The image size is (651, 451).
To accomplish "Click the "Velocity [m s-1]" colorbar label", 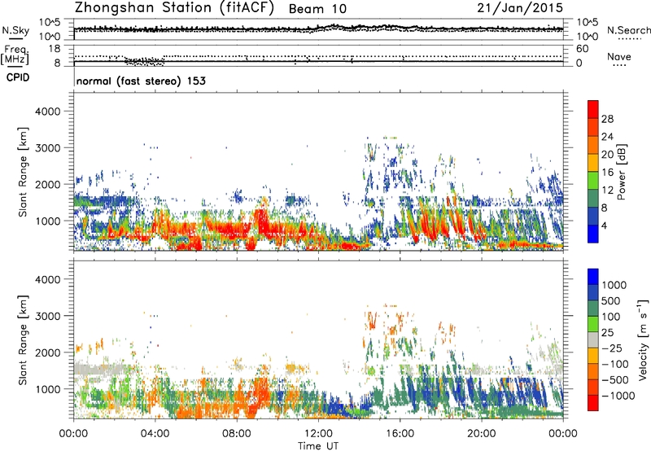I will (643, 339).
